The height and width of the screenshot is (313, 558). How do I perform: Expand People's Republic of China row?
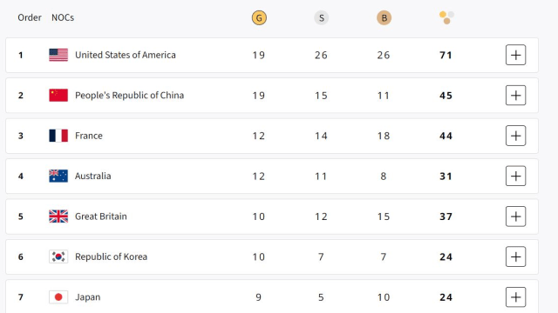click(x=515, y=95)
